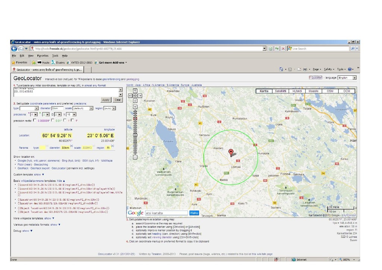This screenshot has height=270, width=382.
Task: Zoom out the map with minus button
Action: (135, 157)
